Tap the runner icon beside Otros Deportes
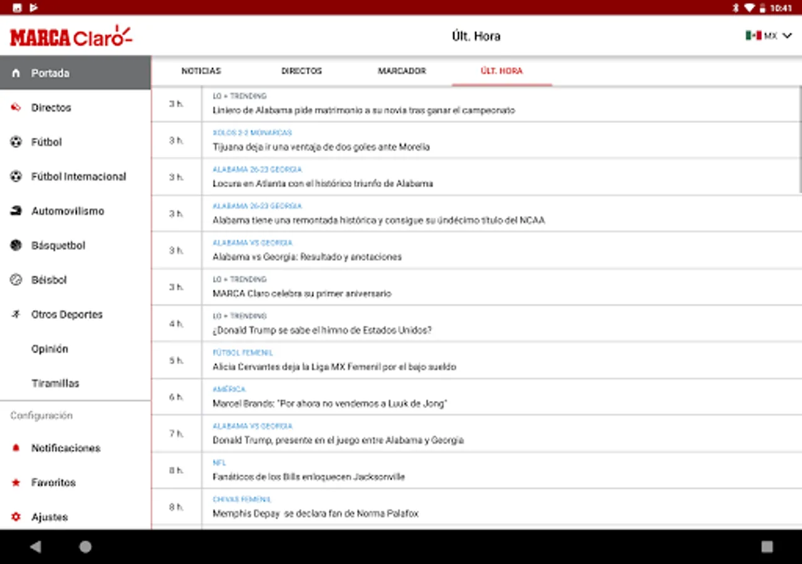This screenshot has height=564, width=802. coord(16,315)
